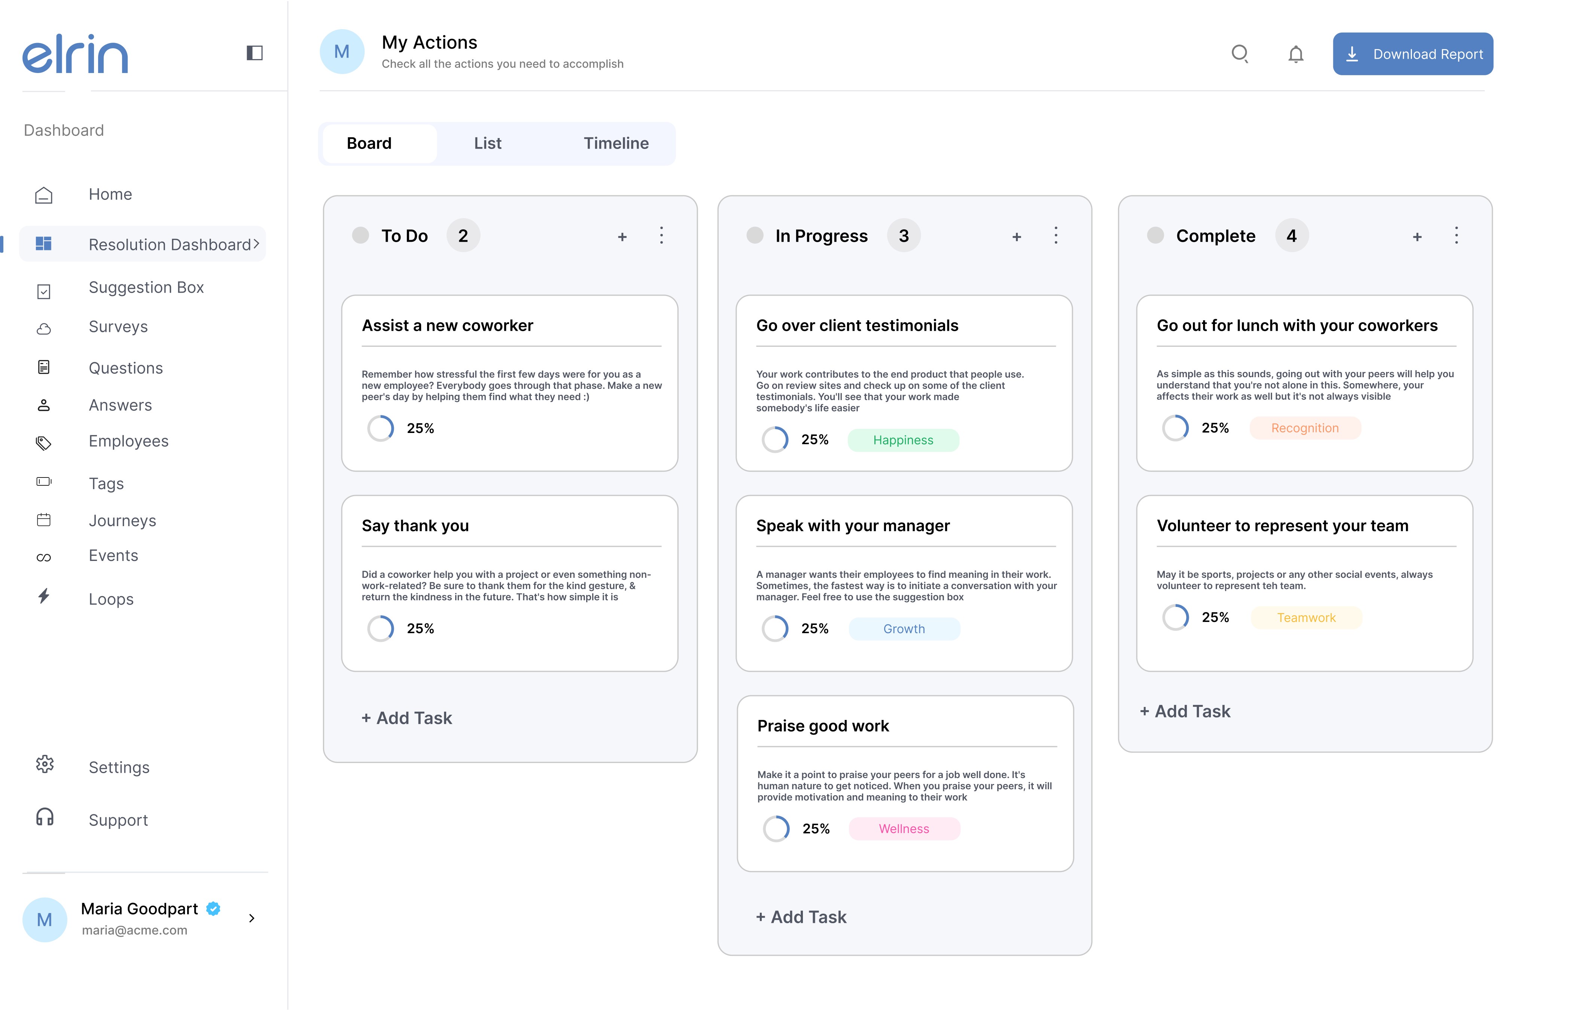
Task: Toggle the In Progress status circle
Action: 754,235
